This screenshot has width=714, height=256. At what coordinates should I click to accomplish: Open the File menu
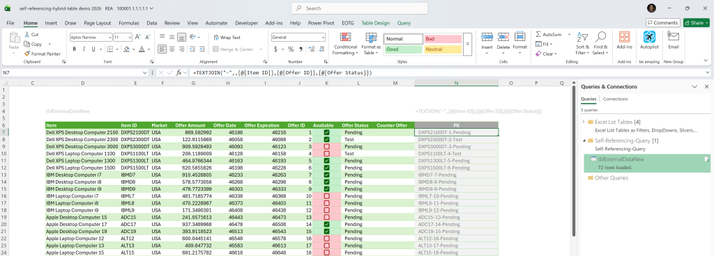[10, 23]
